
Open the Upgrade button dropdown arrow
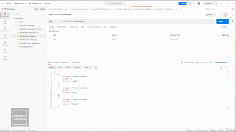[216, 3]
